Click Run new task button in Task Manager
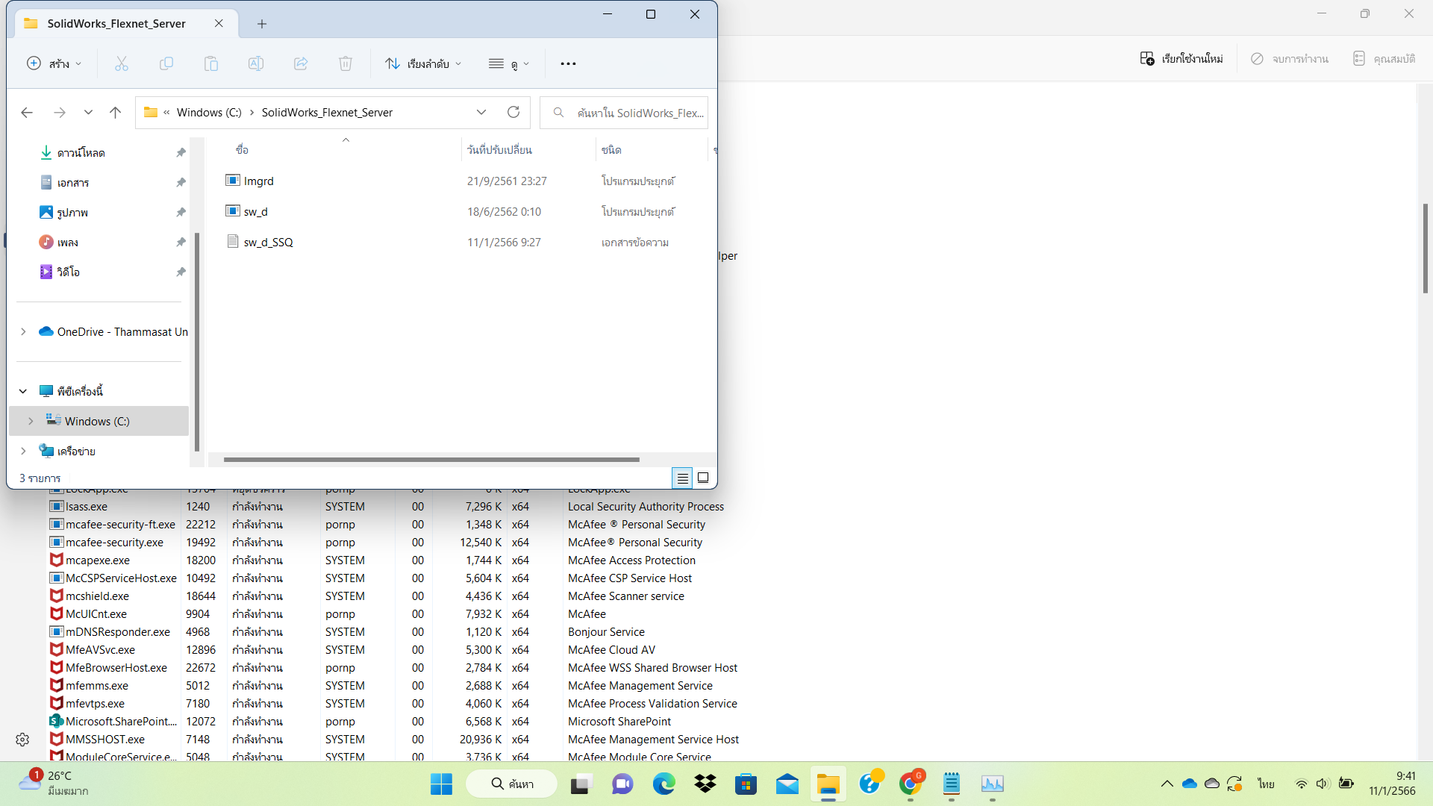Screen dimensions: 1433x806 click(x=1181, y=58)
